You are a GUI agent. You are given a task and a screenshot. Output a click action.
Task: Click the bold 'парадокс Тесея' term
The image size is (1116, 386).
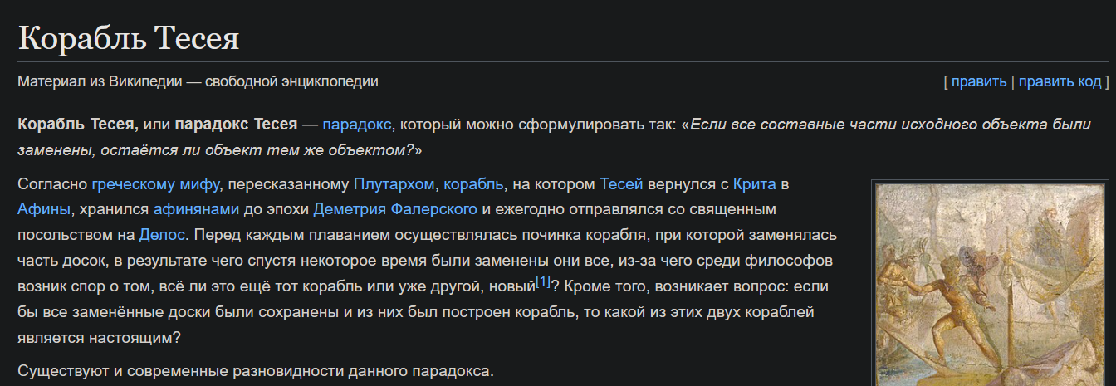coord(236,125)
